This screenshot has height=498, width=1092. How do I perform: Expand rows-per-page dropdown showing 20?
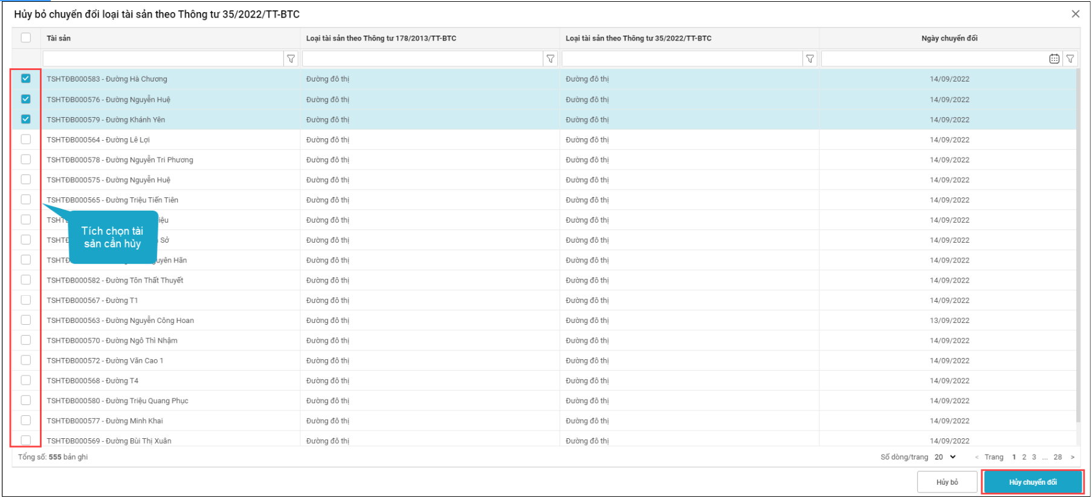[946, 457]
